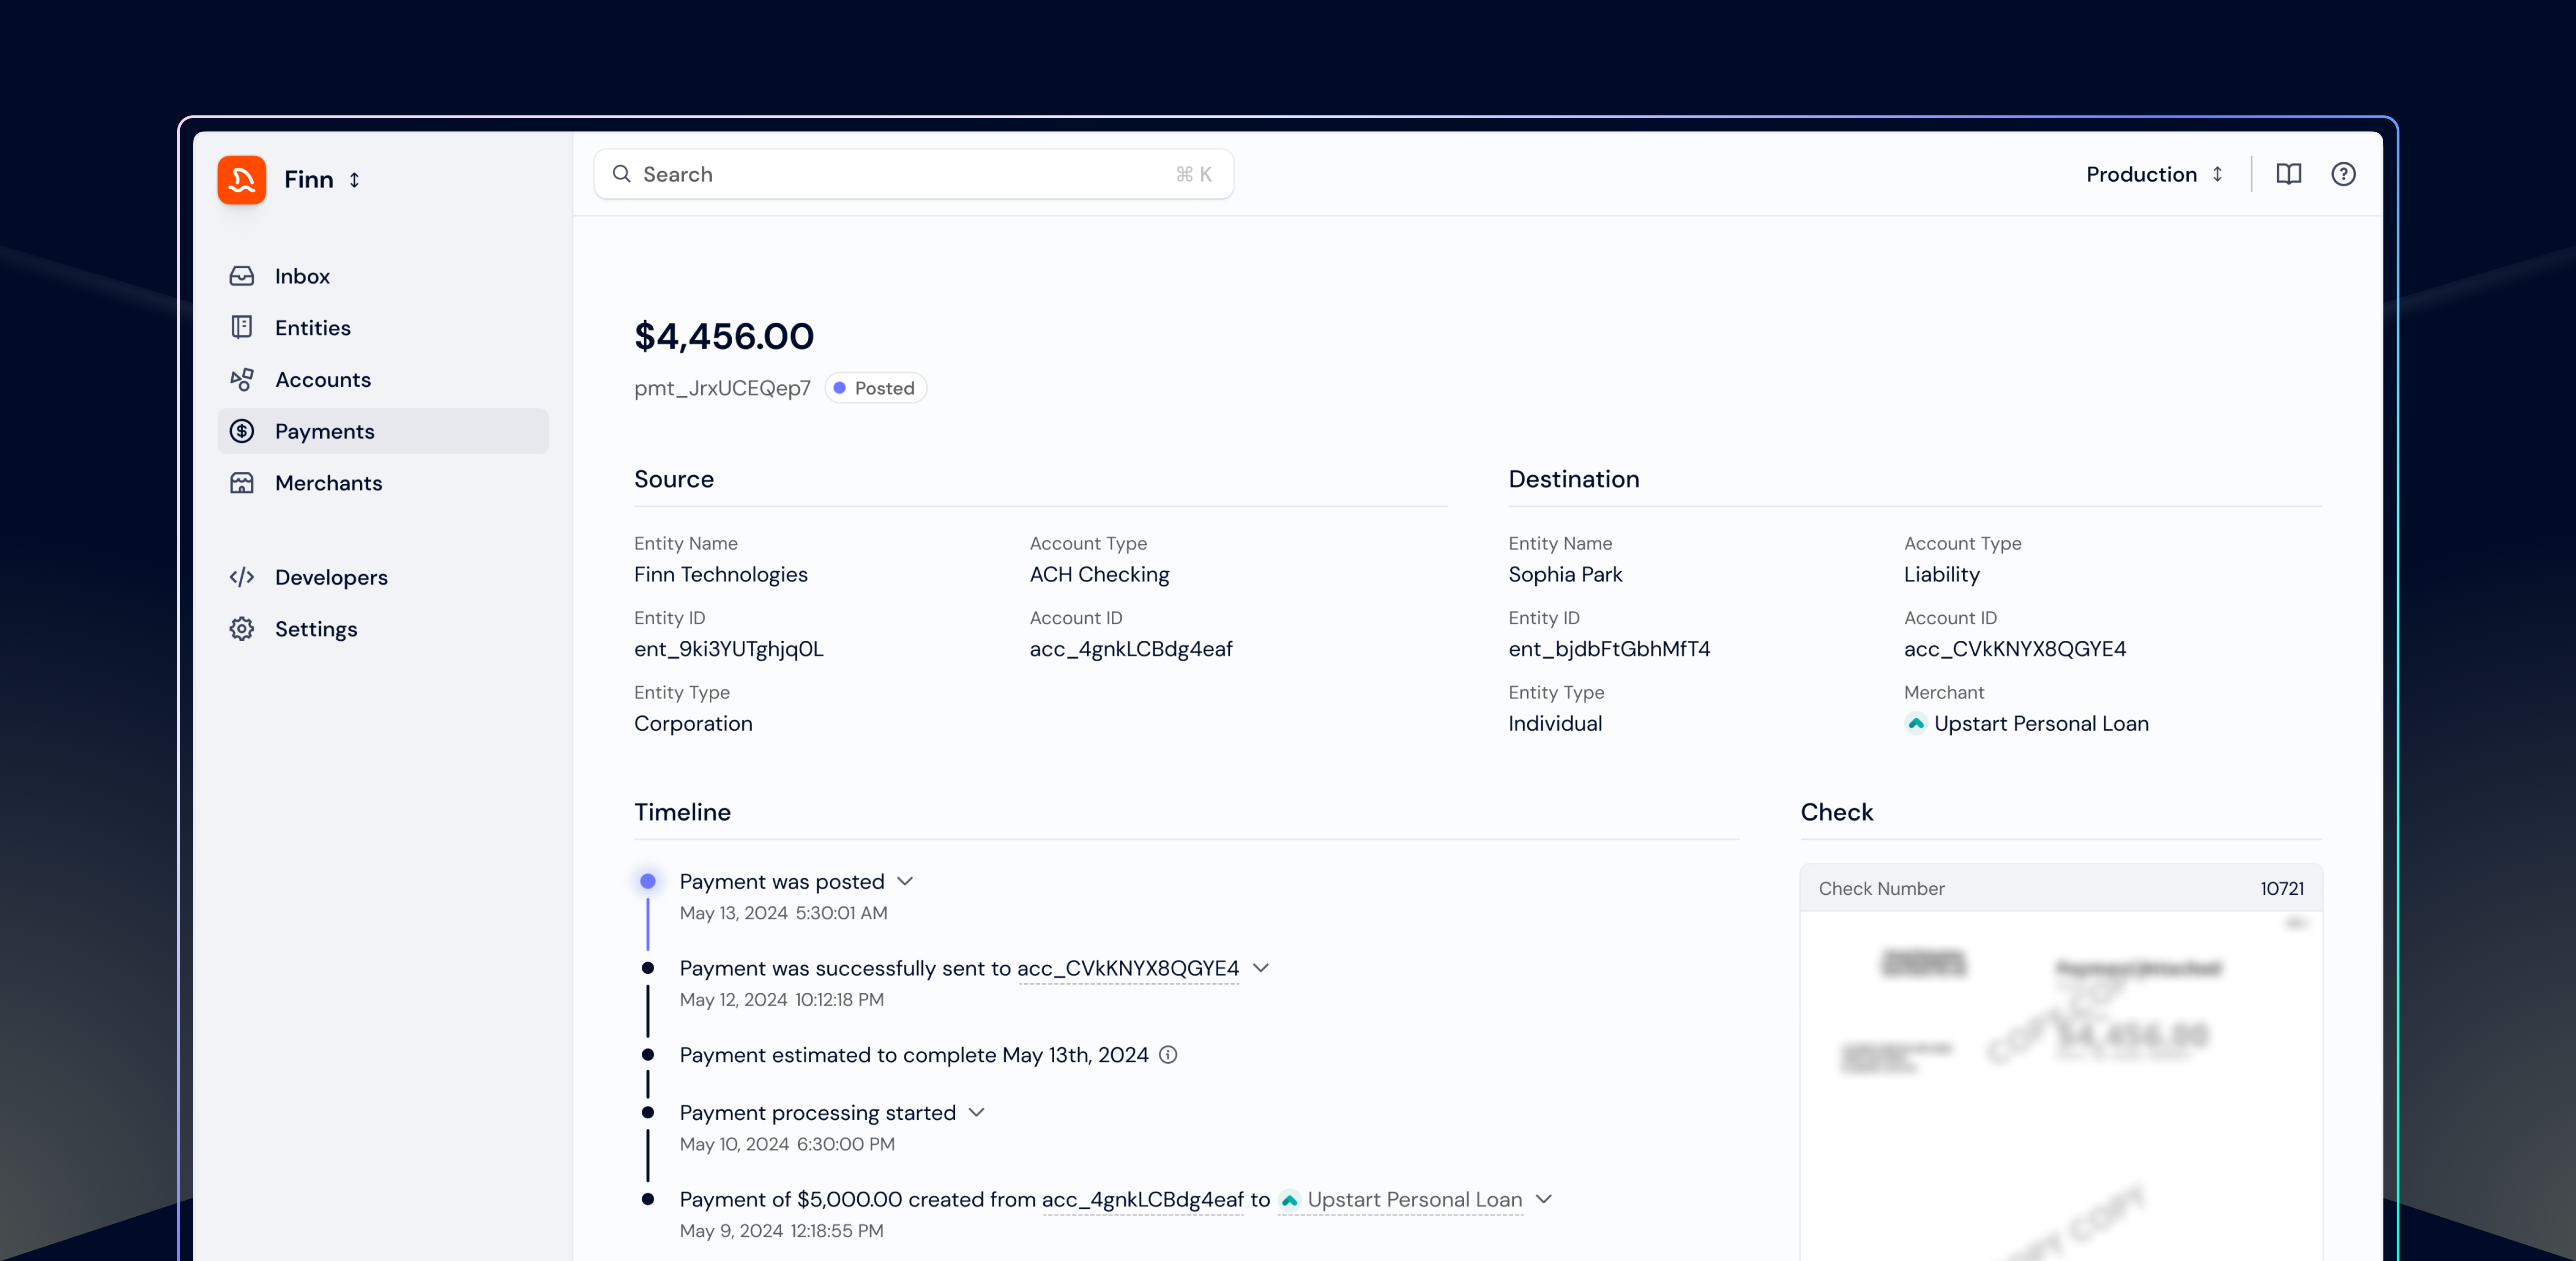Click Payment was posted timeline dot
Viewport: 2576px width, 1261px height.
pyautogui.click(x=648, y=881)
